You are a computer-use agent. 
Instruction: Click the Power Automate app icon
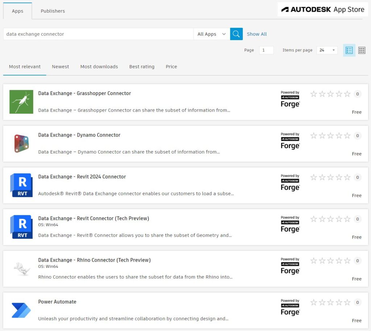[21, 310]
